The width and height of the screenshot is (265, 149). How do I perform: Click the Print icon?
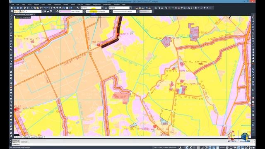point(25,8)
